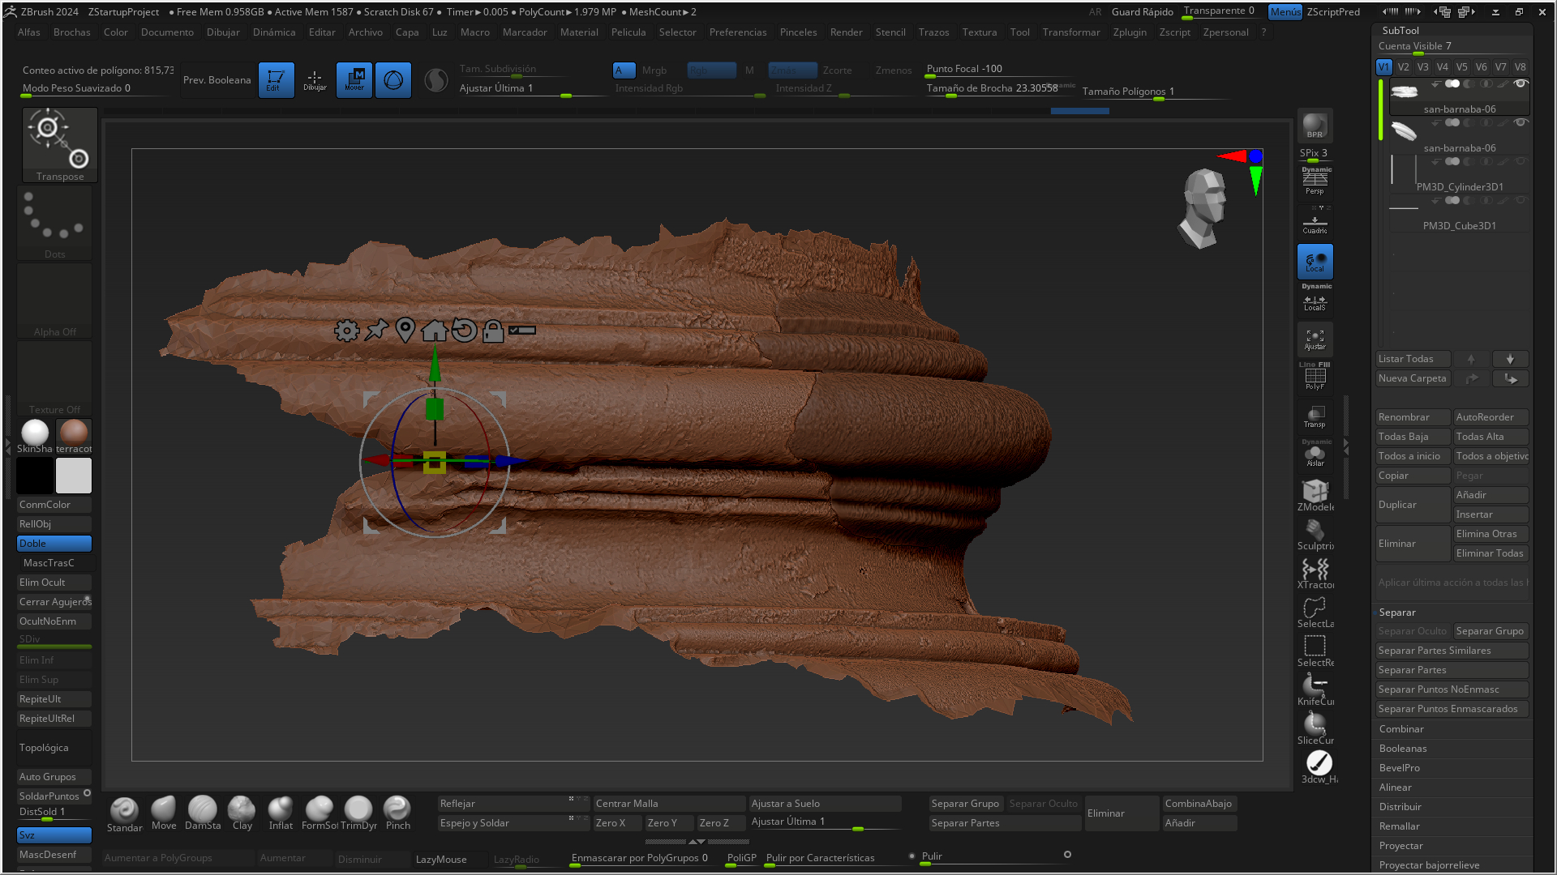The width and height of the screenshot is (1557, 875).
Task: Toggle Persp perspective view
Action: (1315, 182)
